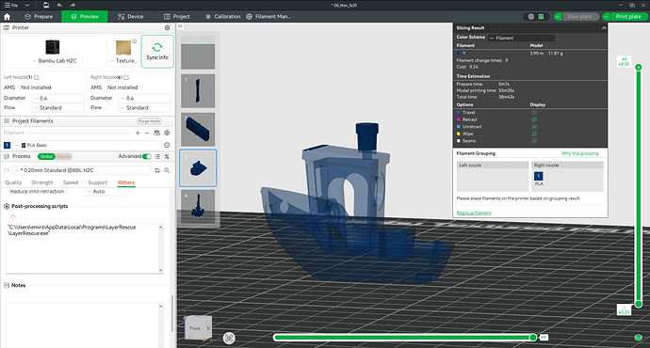The width and height of the screenshot is (650, 348).
Task: Edit Right Nozzle settings icon
Action: [x=126, y=77]
